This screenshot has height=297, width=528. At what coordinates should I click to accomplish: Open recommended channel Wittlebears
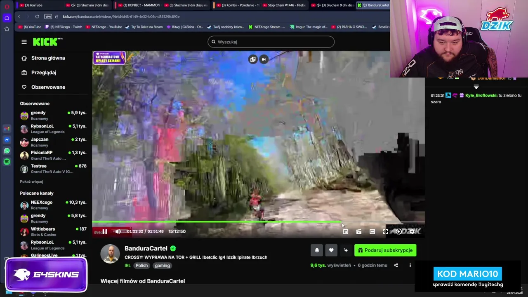tap(53, 231)
